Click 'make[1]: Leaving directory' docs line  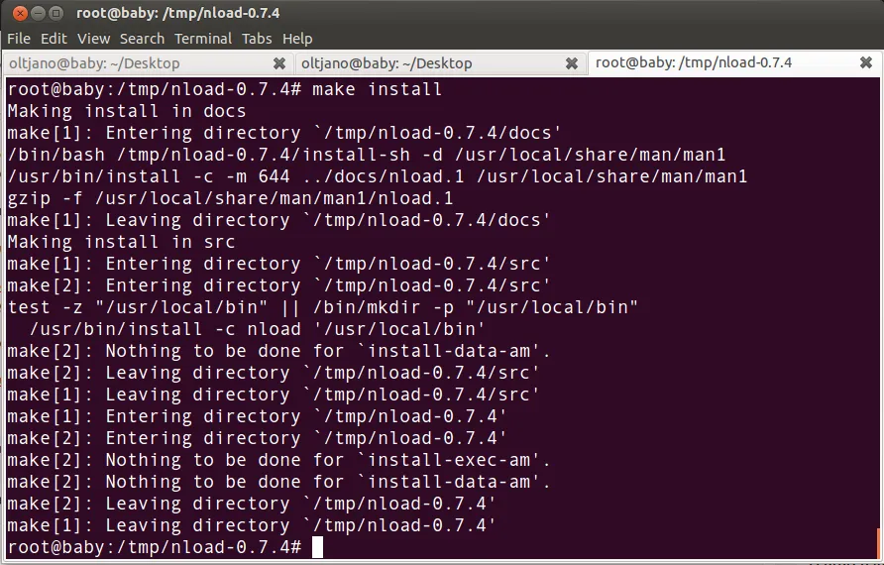[279, 220]
